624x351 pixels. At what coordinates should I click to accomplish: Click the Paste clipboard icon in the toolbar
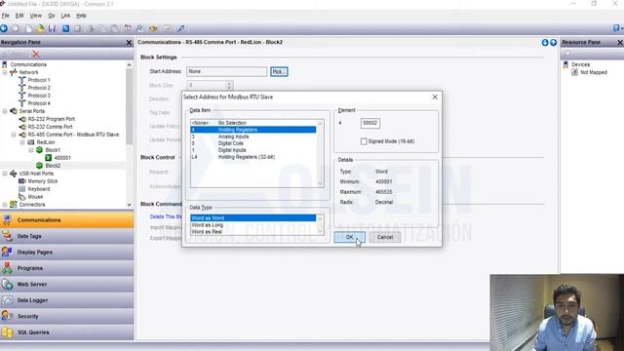click(114, 28)
